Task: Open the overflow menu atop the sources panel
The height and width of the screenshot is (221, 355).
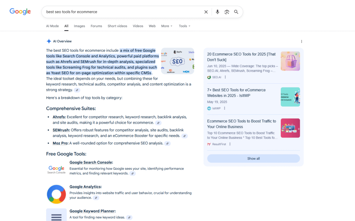Action: point(301,41)
